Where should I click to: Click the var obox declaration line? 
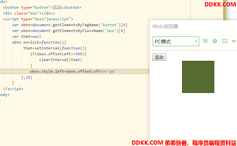[68, 31]
